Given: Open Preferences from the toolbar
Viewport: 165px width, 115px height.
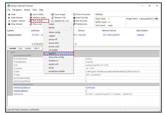Looking at the screenshot, I should (74, 24).
